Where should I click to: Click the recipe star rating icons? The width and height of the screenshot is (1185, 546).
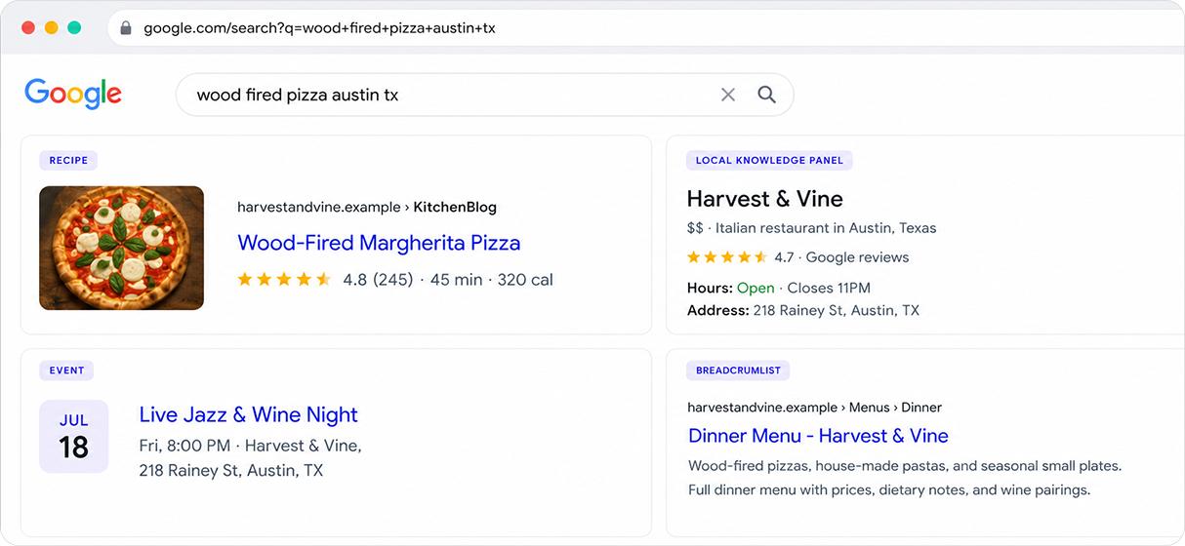284,280
